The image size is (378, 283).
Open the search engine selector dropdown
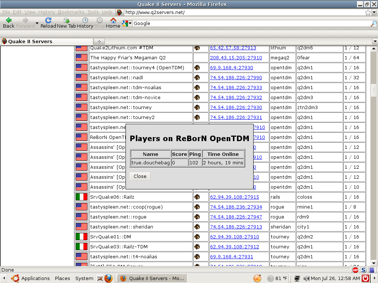coord(127,24)
